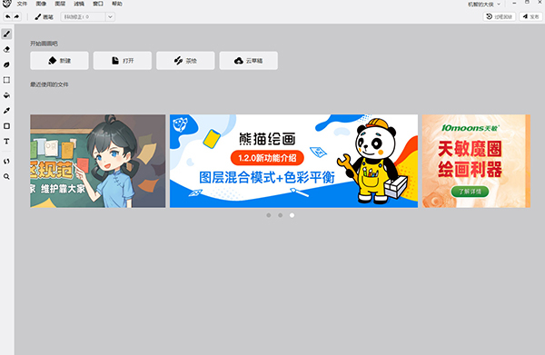This screenshot has width=545, height=355.
Task: Open the 图像 menu
Action: click(x=41, y=4)
